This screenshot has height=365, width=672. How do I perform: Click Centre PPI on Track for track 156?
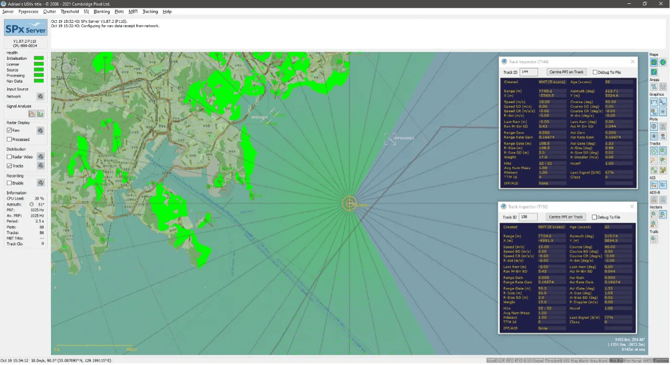565,217
